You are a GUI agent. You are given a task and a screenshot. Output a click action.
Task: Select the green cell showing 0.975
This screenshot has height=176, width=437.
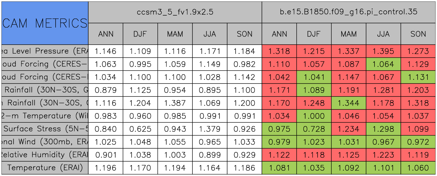279,129
